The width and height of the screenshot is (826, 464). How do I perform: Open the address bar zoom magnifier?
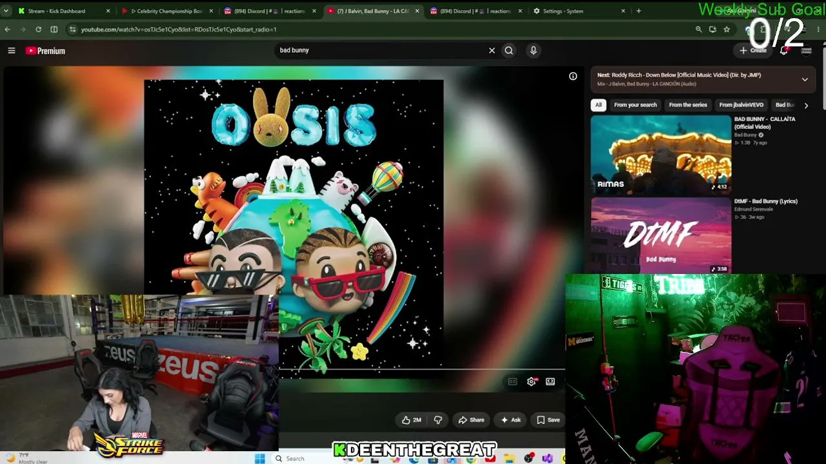point(698,30)
